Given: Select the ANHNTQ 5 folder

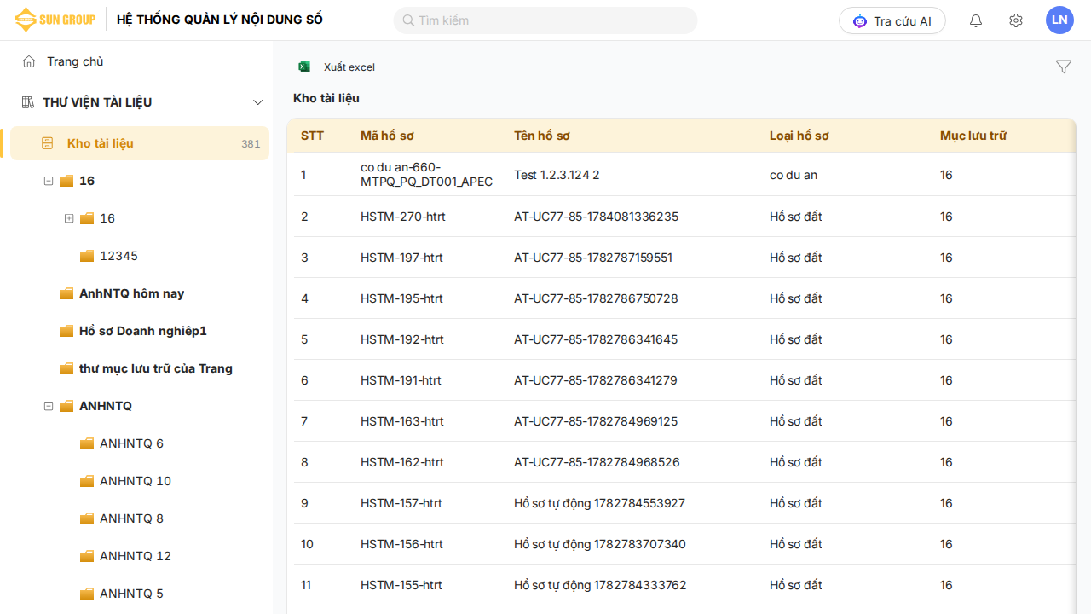Looking at the screenshot, I should tap(131, 594).
